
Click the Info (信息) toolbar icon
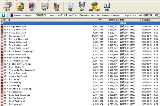(x=107, y=7)
